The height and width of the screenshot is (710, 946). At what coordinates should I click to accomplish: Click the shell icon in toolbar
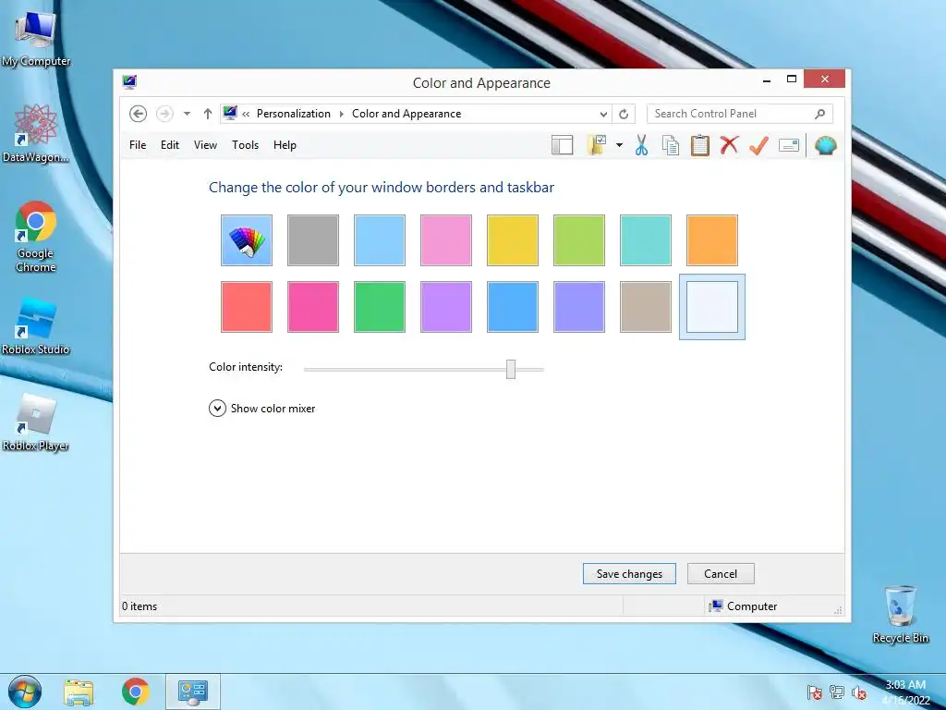(825, 145)
